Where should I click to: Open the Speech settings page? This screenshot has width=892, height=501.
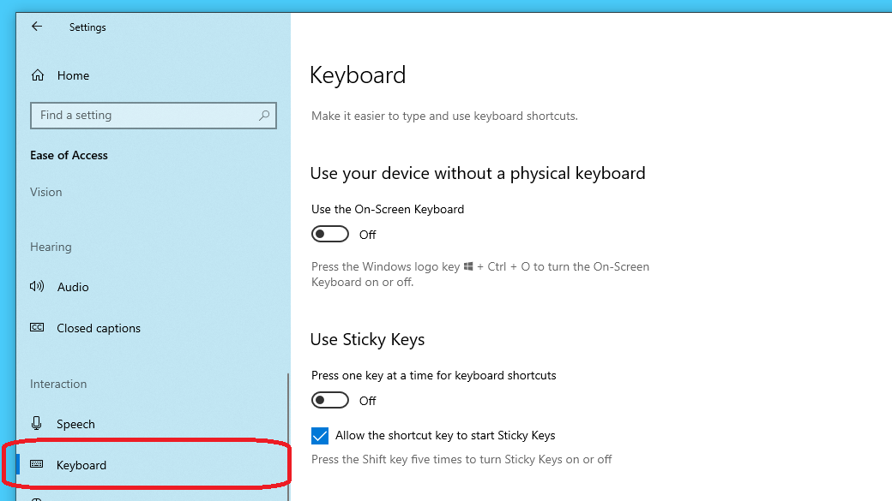pyautogui.click(x=75, y=423)
